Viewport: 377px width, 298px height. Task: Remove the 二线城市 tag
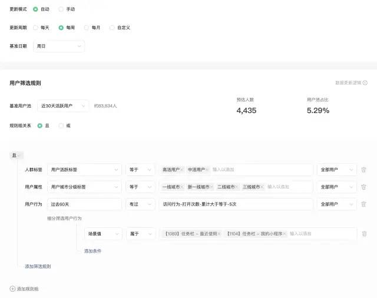point(237,187)
